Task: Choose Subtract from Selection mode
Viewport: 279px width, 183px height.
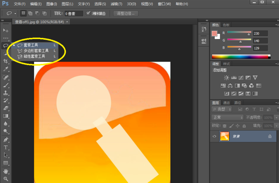Action: click(x=37, y=13)
